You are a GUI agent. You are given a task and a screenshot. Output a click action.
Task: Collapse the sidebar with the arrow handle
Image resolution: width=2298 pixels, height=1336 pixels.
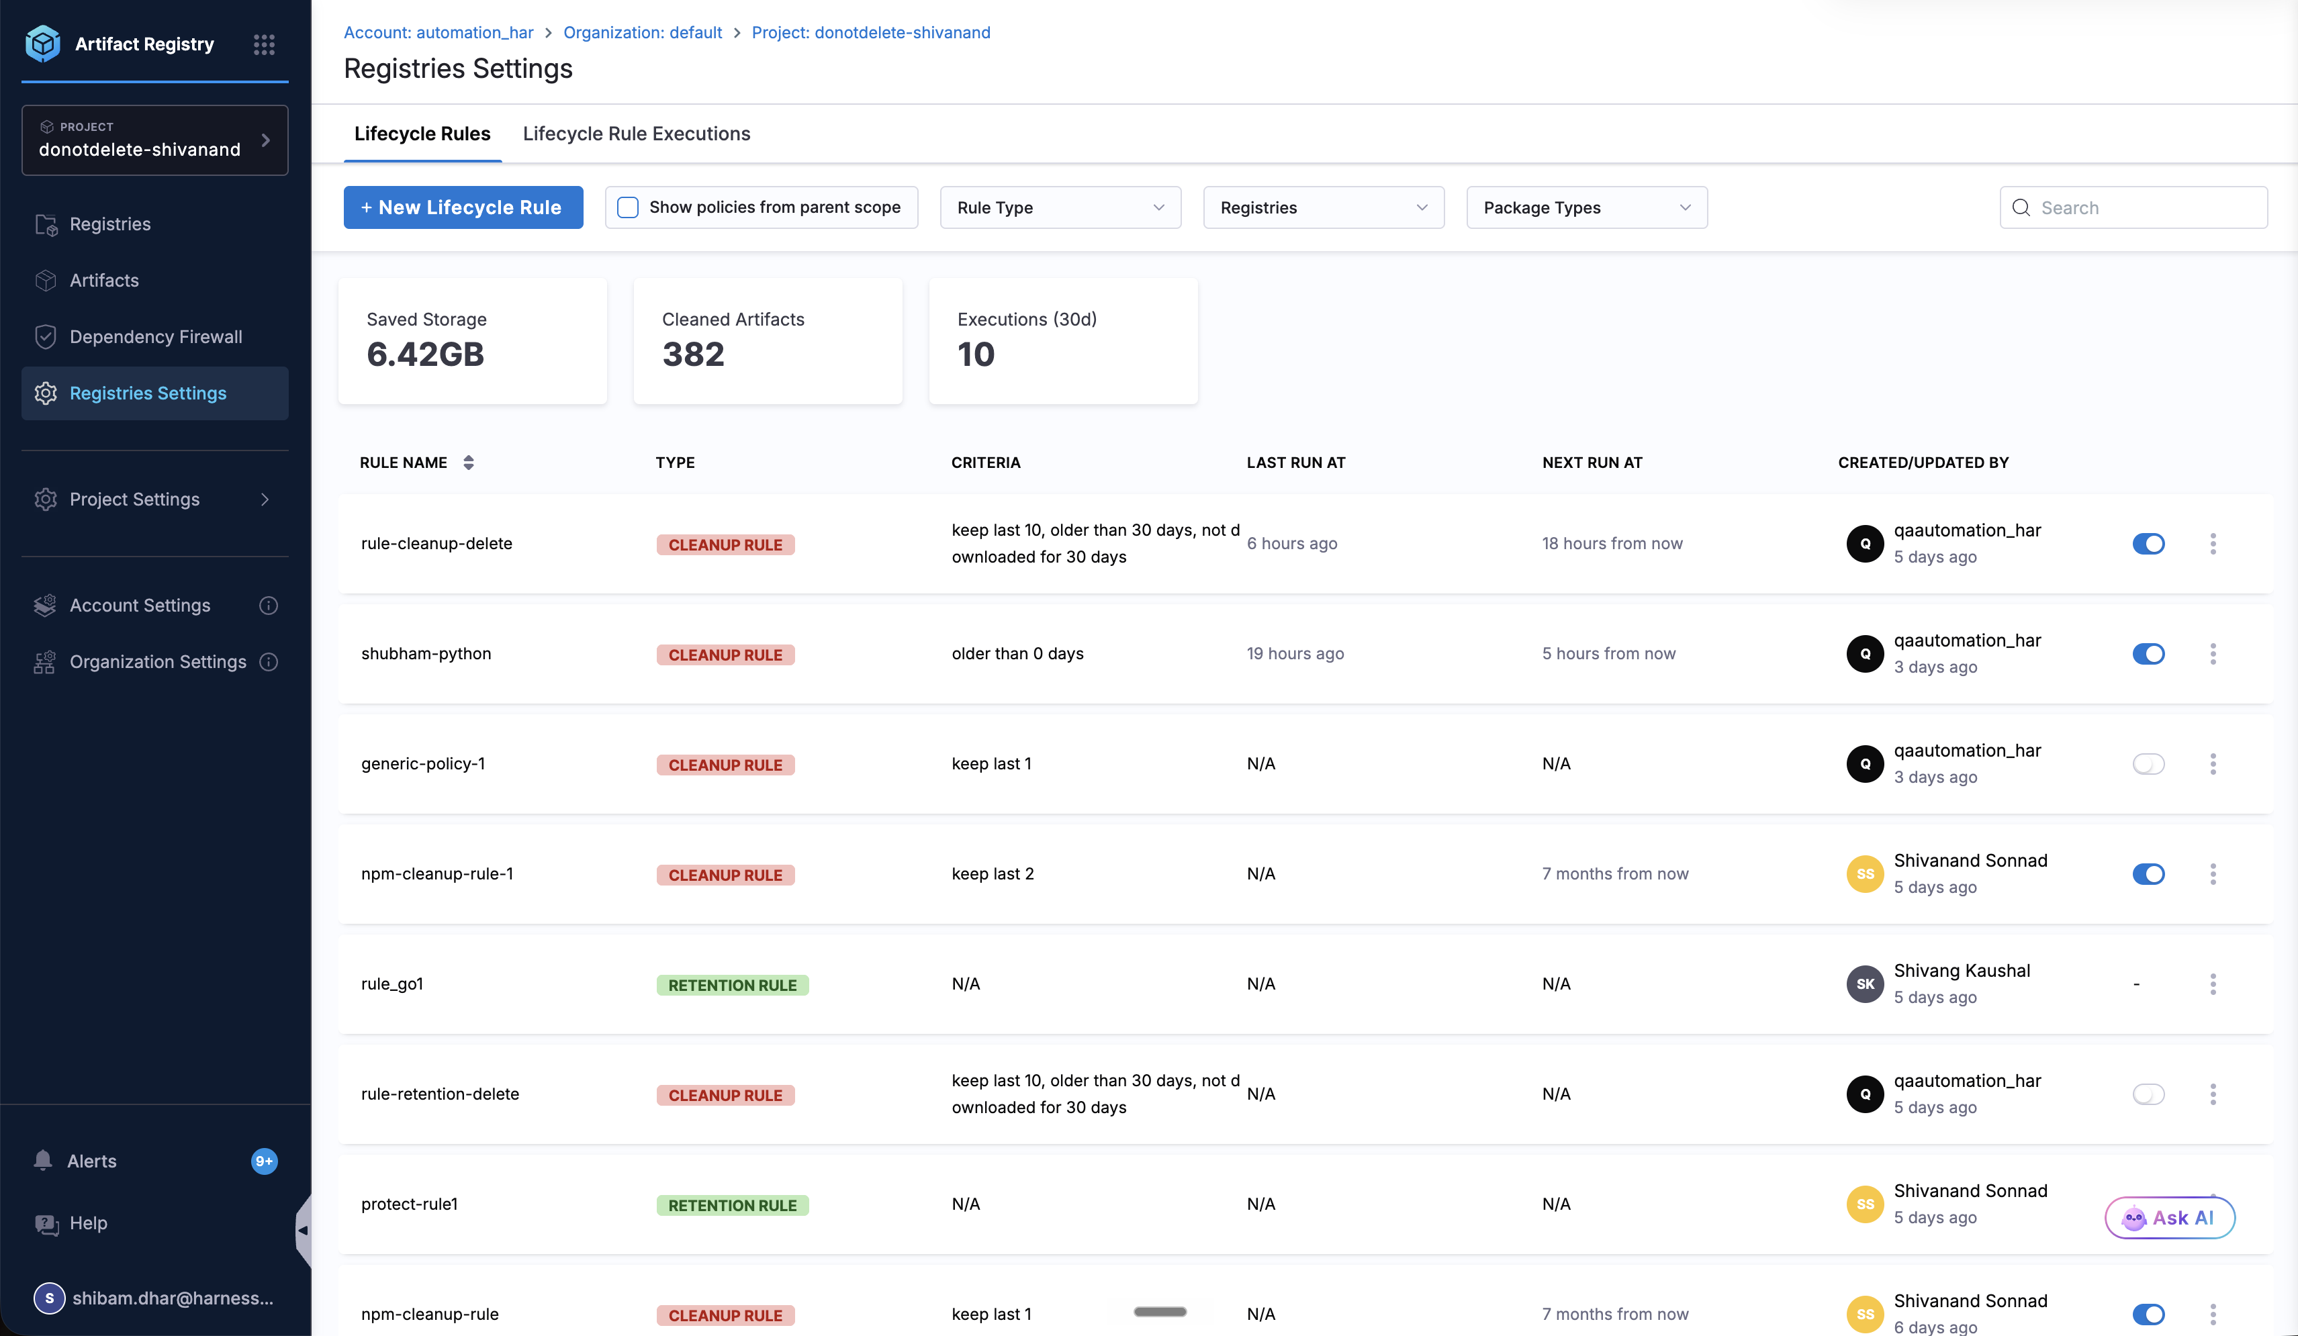(304, 1230)
